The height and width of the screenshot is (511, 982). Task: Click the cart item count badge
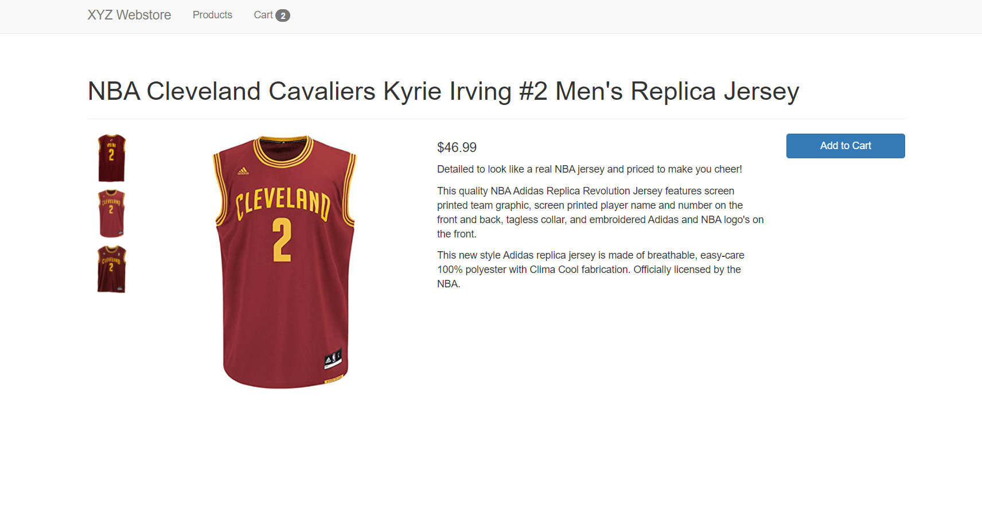(283, 15)
